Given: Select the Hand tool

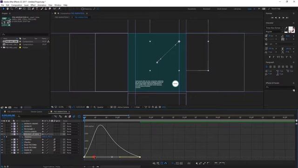Looking at the screenshot, I should click(7, 9).
